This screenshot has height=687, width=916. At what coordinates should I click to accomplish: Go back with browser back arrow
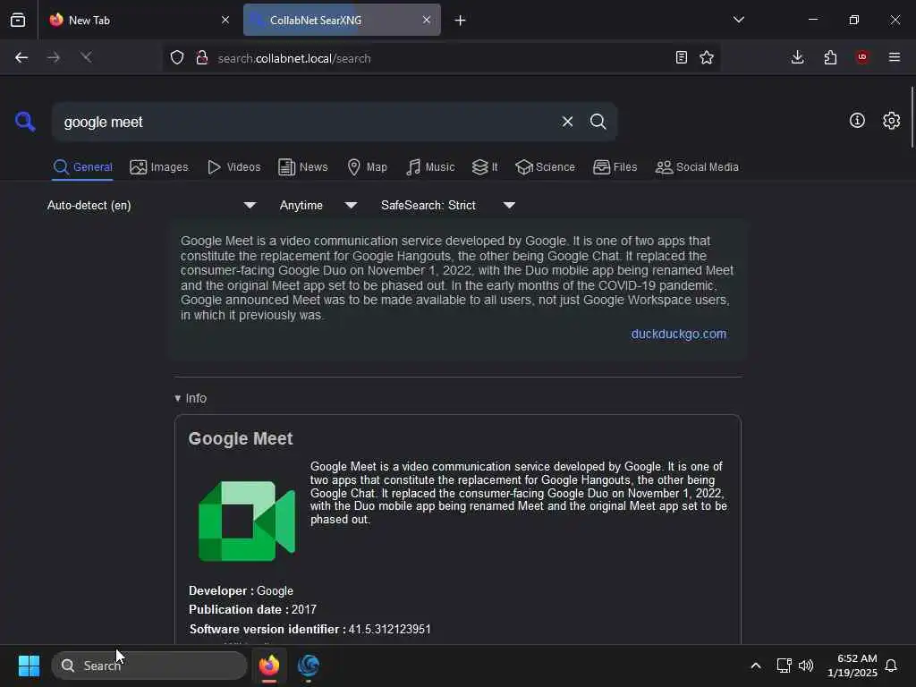click(x=21, y=57)
